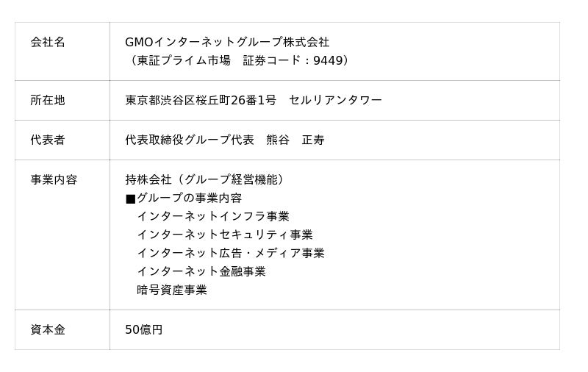This screenshot has height=372, width=588.
Task: Select the インターネットインフラ事業 line
Action: click(213, 216)
